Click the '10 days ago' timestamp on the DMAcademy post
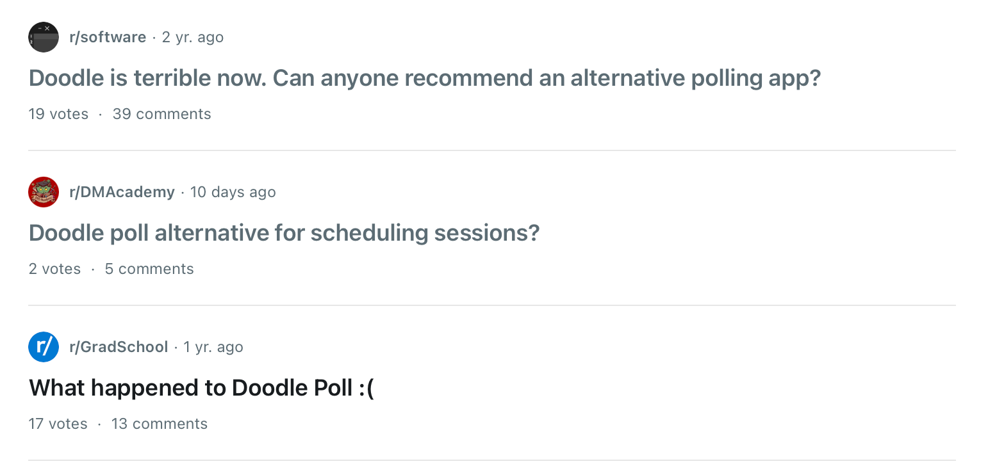Image resolution: width=988 pixels, height=466 pixels. 233,191
